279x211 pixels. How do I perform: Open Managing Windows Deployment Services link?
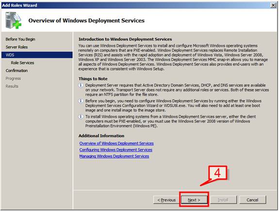click(x=114, y=156)
